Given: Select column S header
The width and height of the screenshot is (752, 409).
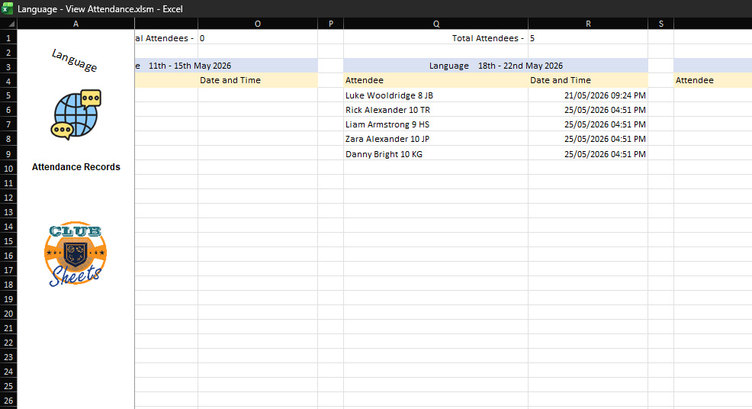Looking at the screenshot, I should tap(661, 24).
